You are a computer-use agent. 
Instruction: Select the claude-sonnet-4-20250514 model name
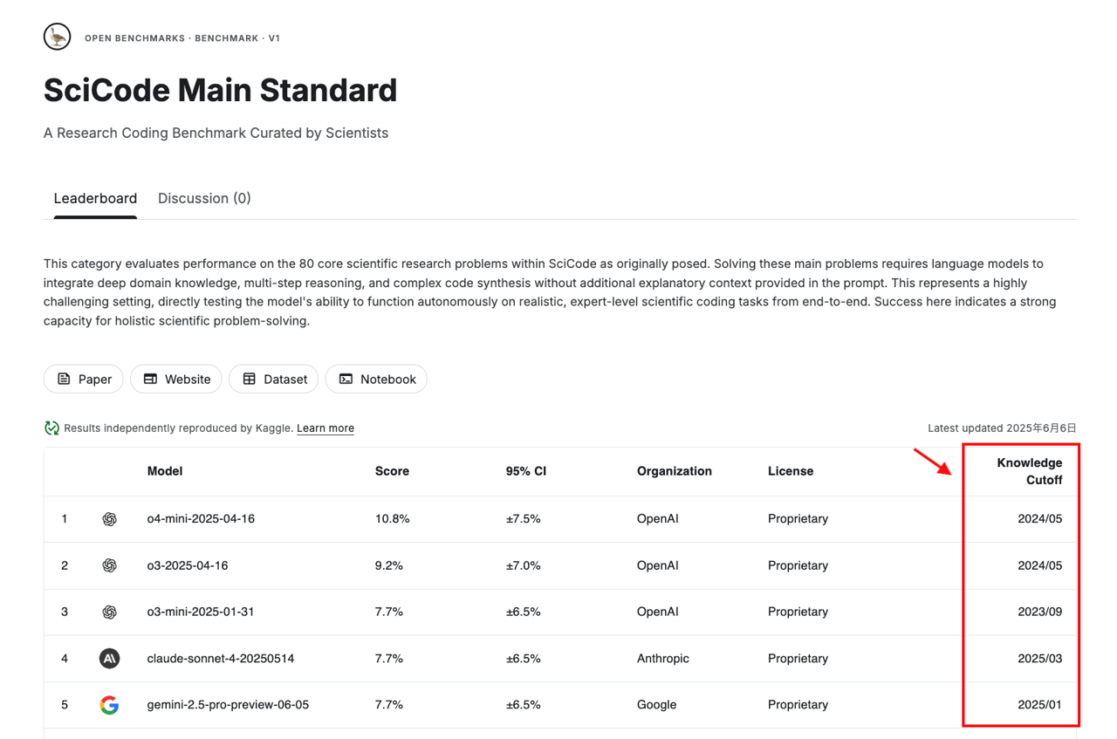(221, 659)
